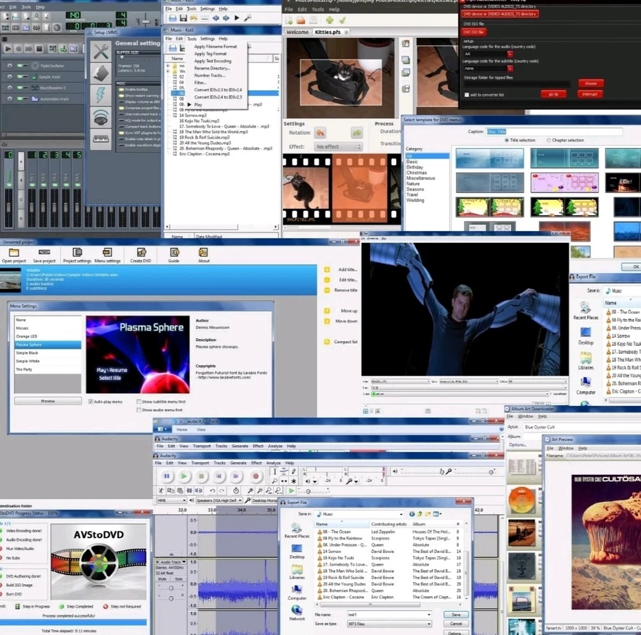Click the Open project folder icon
This screenshot has height=635, width=641.
click(15, 251)
